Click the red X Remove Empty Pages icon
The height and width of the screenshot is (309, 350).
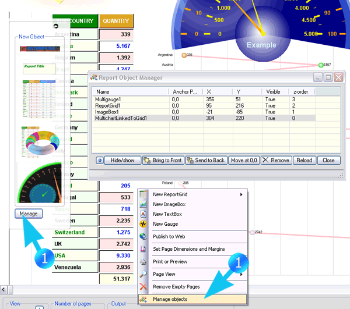pos(143,286)
